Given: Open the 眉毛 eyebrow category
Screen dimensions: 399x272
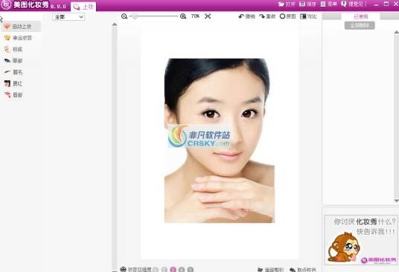Looking at the screenshot, I should [14, 72].
